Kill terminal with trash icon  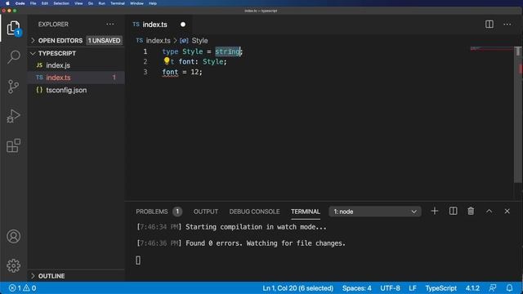(x=471, y=211)
